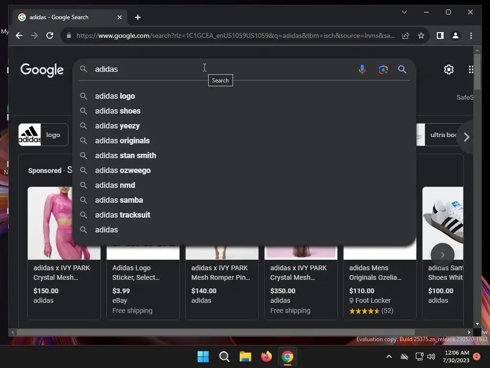Click the Chrome address bar URL
Image resolution: width=490 pixels, height=368 pixels.
click(x=235, y=35)
